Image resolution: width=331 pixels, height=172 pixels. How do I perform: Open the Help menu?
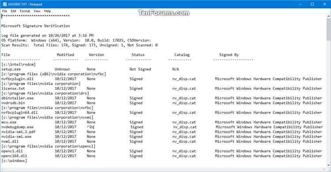pos(48,11)
